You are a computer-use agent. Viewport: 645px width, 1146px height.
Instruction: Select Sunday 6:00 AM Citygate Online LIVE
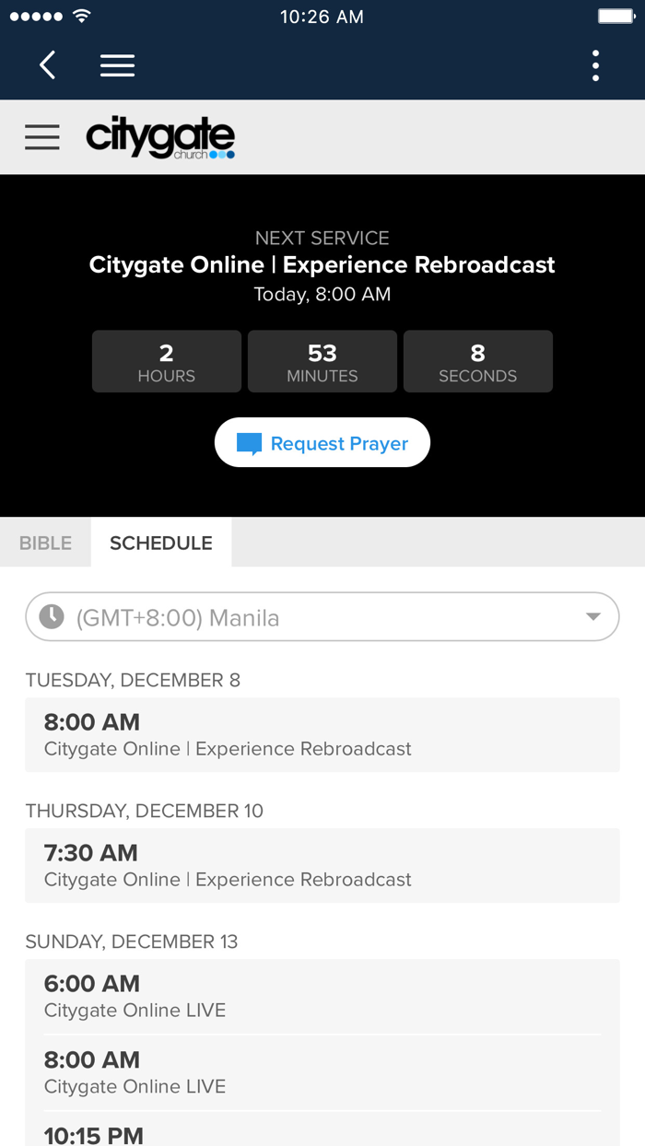click(322, 996)
